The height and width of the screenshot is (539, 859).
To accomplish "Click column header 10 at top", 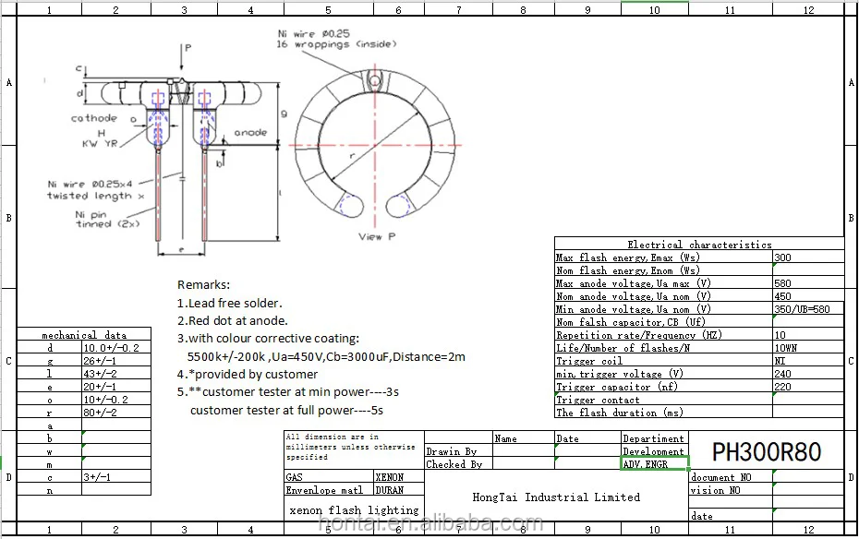I will coord(654,9).
